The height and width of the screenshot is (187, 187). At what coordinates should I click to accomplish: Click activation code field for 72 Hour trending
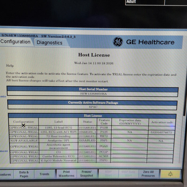click(x=161, y=137)
